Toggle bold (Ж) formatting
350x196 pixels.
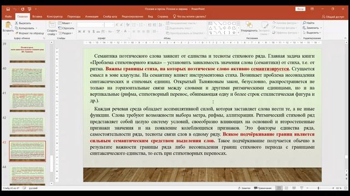pyautogui.click(x=79, y=32)
